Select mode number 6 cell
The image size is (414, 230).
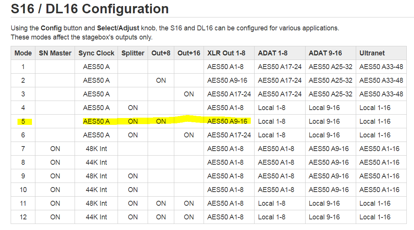click(x=23, y=135)
